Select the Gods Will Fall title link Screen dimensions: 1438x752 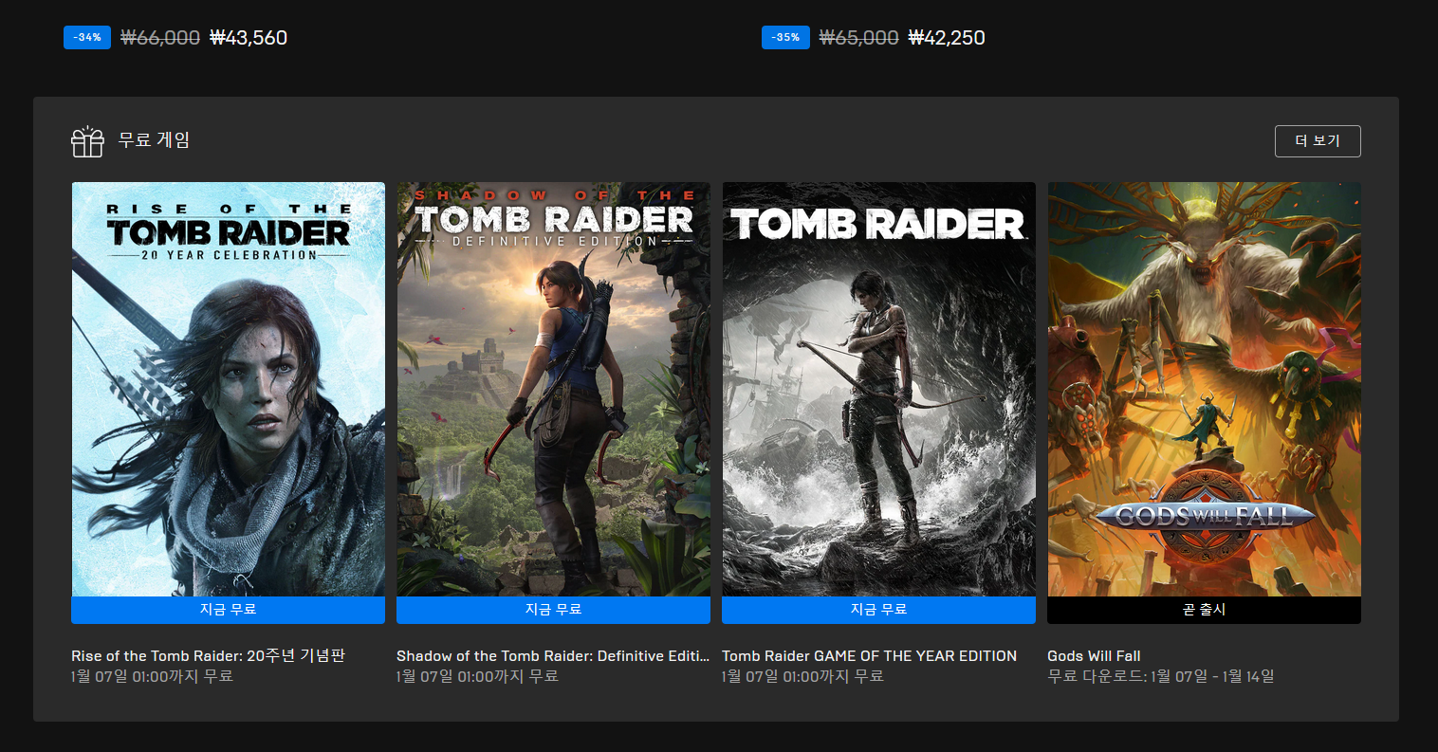pyautogui.click(x=1094, y=655)
